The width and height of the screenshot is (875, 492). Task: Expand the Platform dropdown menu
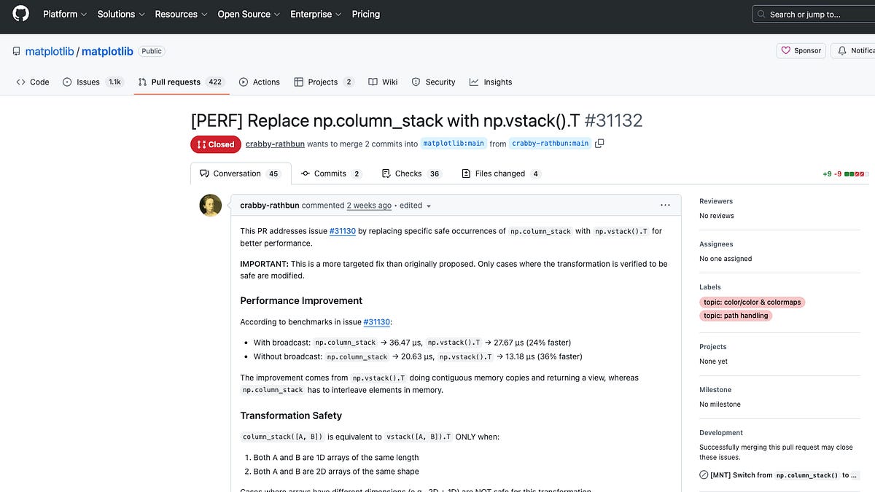(x=65, y=14)
